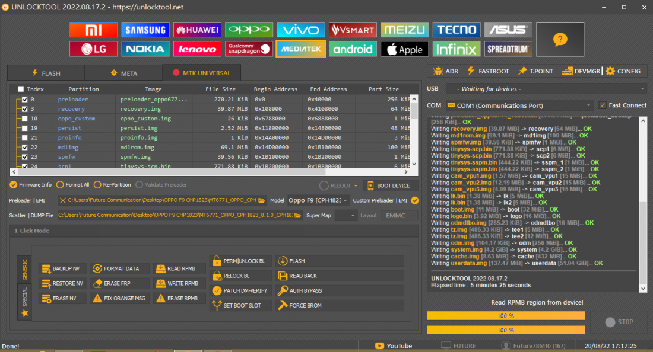Select the Xiaomi MI brand logo

click(93, 30)
